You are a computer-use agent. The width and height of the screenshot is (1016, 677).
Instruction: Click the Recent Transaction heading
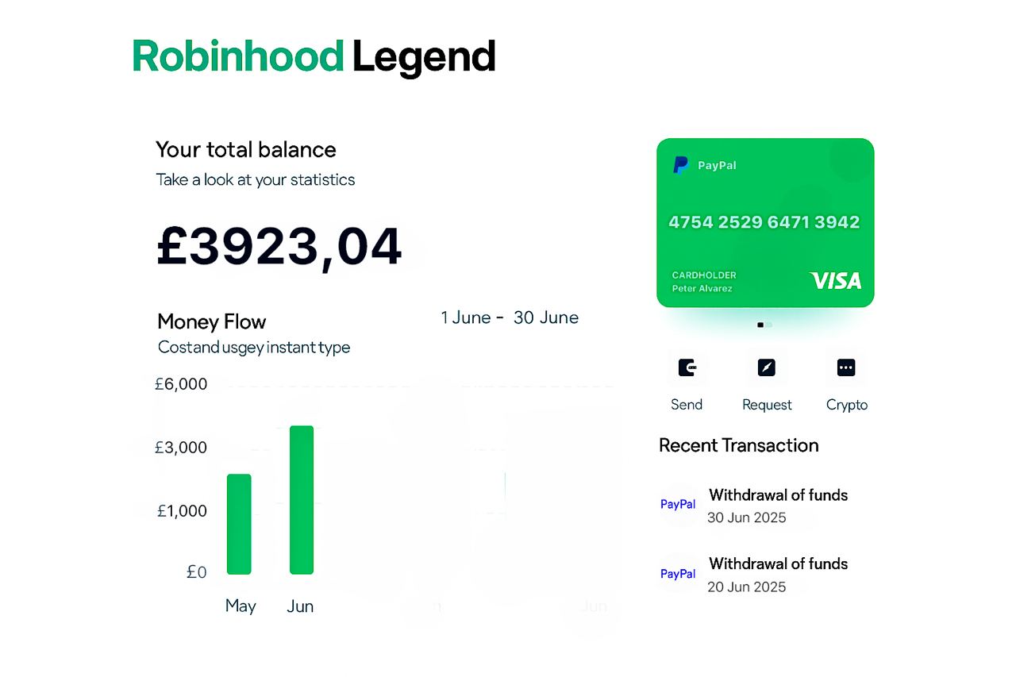point(738,445)
